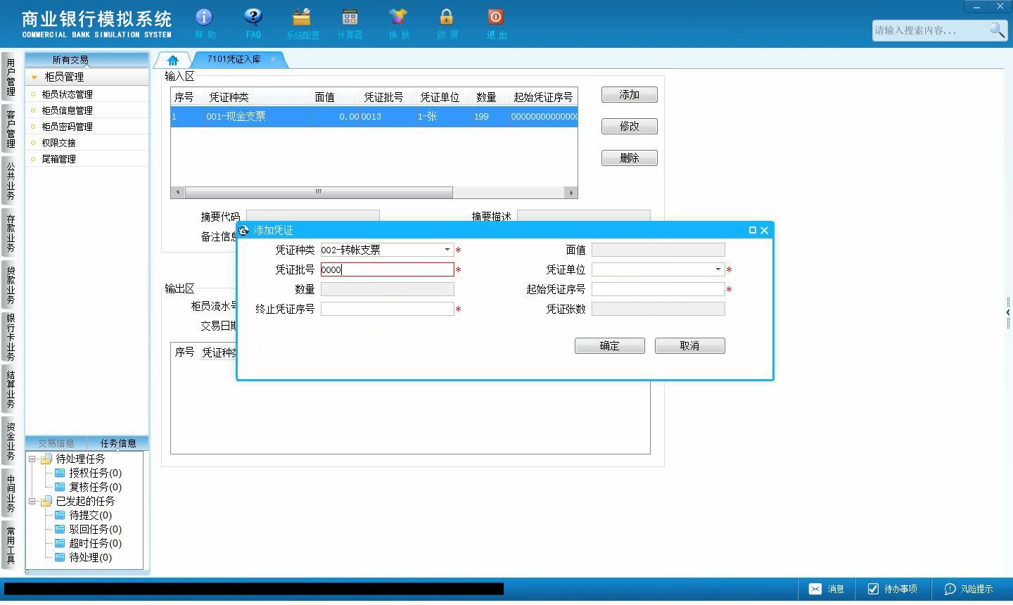Click the search magnifier icon
This screenshot has height=605, width=1013.
997,30
